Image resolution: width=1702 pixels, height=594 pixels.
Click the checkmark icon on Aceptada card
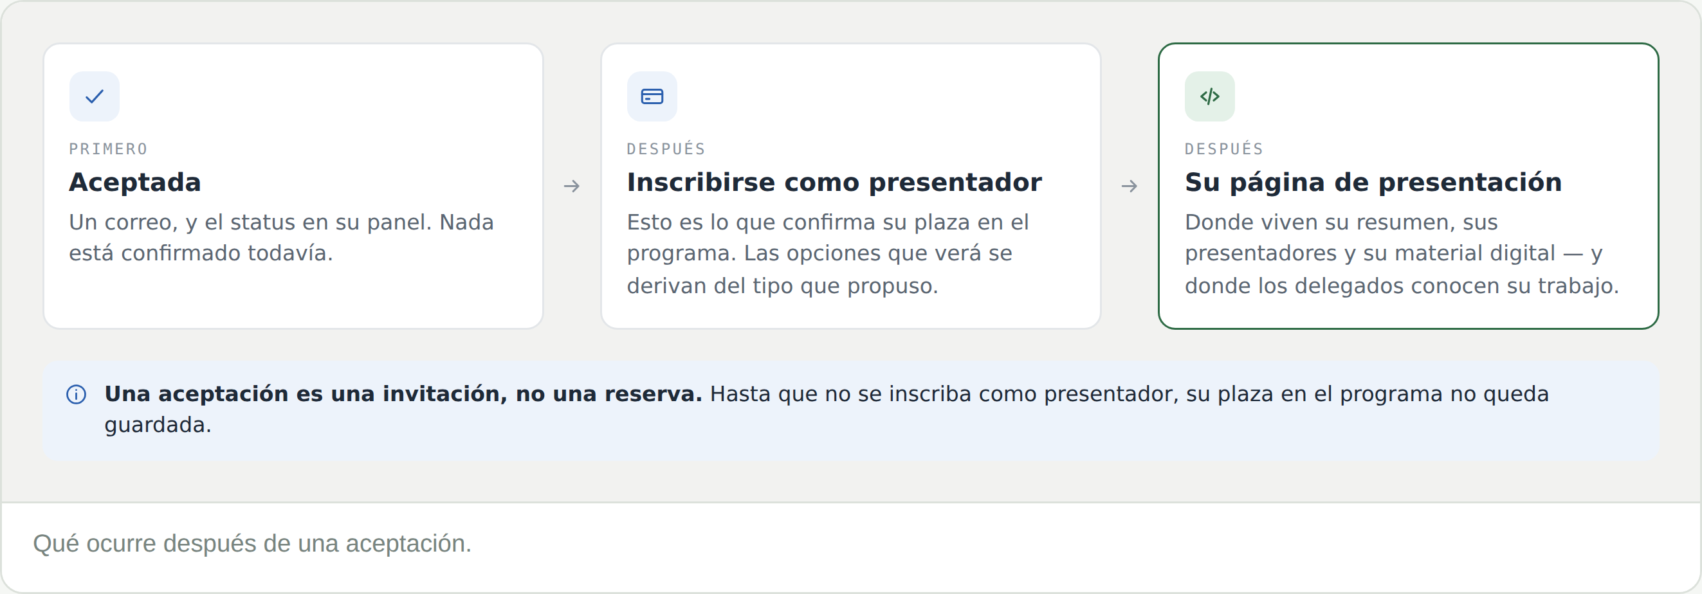pyautogui.click(x=95, y=96)
